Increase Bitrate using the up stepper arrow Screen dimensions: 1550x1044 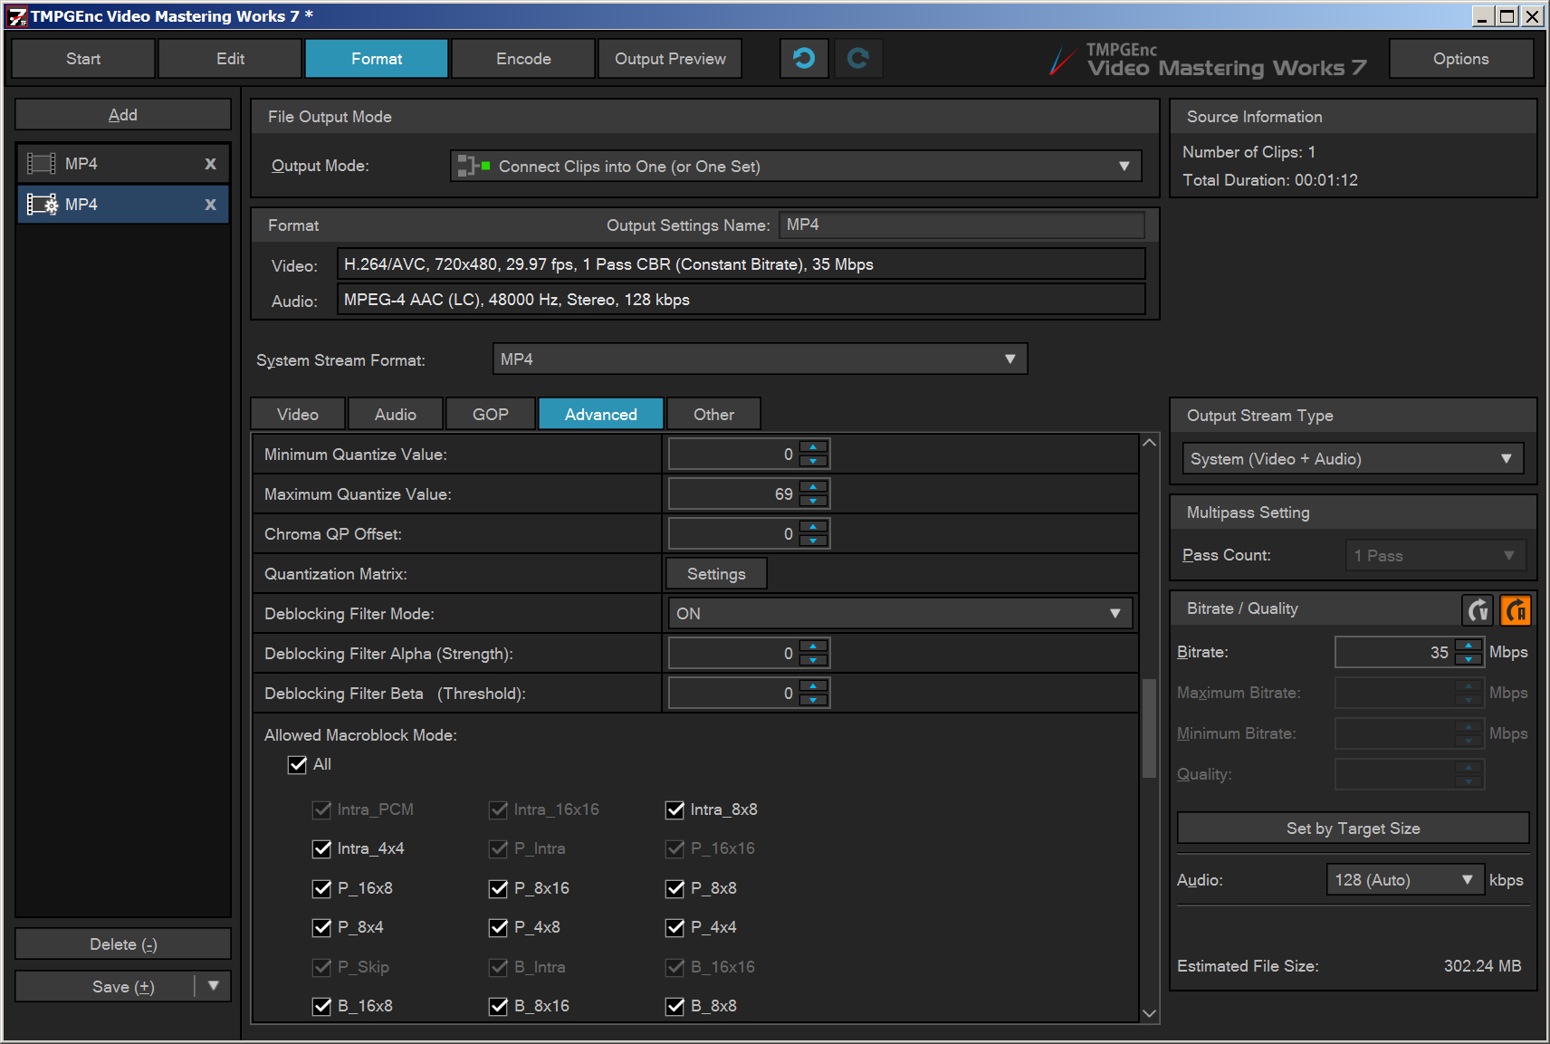coord(1468,646)
